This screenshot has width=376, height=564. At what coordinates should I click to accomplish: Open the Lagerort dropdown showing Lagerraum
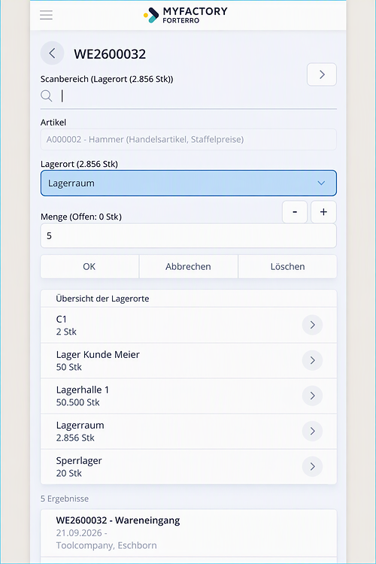click(189, 183)
